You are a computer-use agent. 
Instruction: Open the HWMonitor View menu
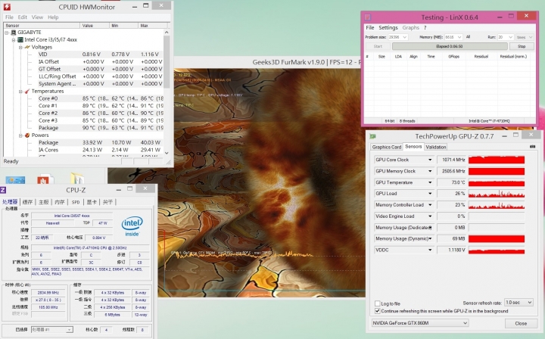pos(37,17)
